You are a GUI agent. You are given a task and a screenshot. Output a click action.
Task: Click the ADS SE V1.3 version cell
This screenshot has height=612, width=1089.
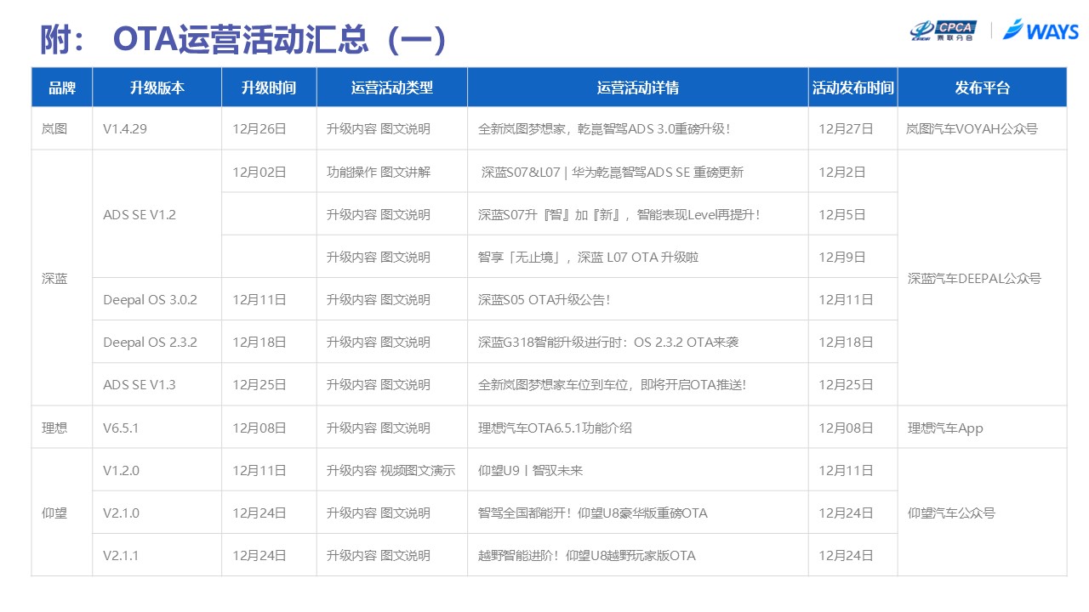157,384
